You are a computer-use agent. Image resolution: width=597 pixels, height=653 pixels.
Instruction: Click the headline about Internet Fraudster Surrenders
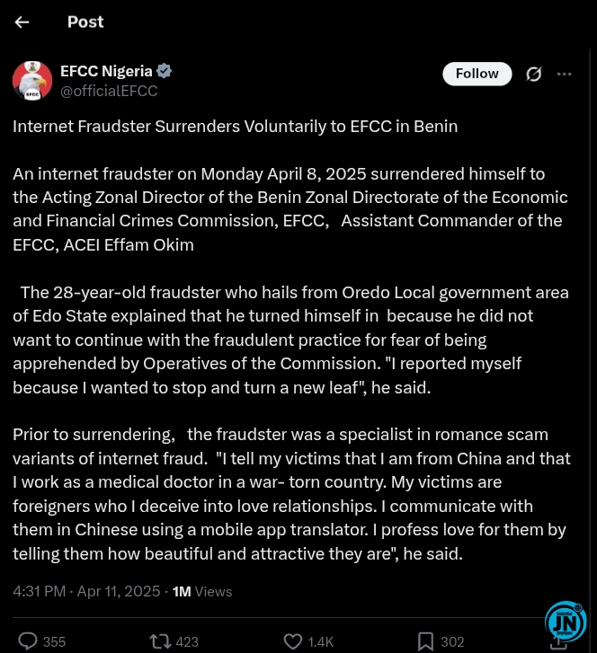point(236,127)
